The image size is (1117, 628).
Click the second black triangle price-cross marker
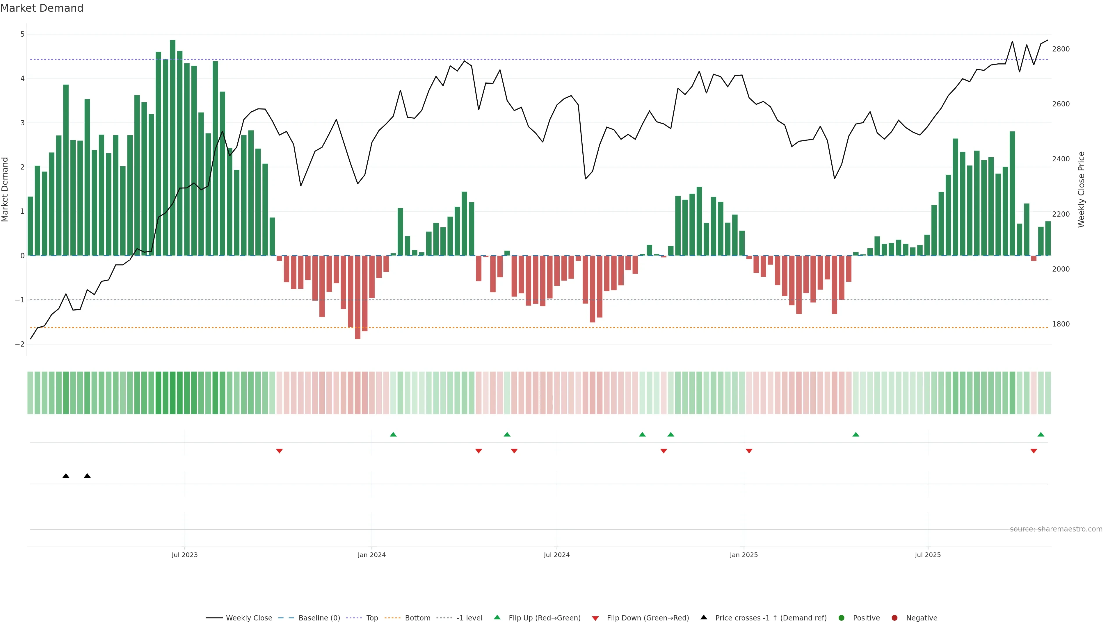(x=87, y=476)
